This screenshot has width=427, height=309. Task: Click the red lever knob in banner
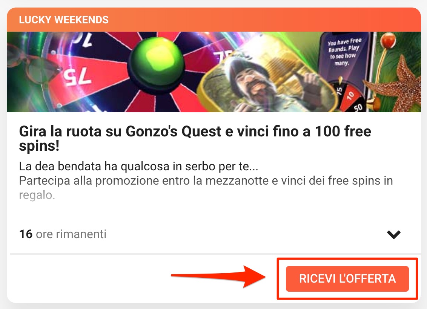[388, 40]
